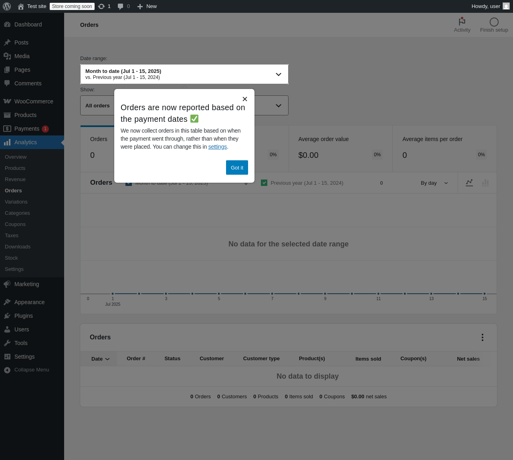The image size is (513, 460).
Task: Click the Test site home icon
Action: point(21,6)
